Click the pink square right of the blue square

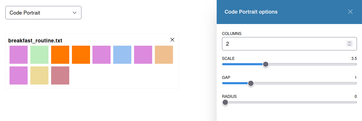pyautogui.click(x=143, y=55)
